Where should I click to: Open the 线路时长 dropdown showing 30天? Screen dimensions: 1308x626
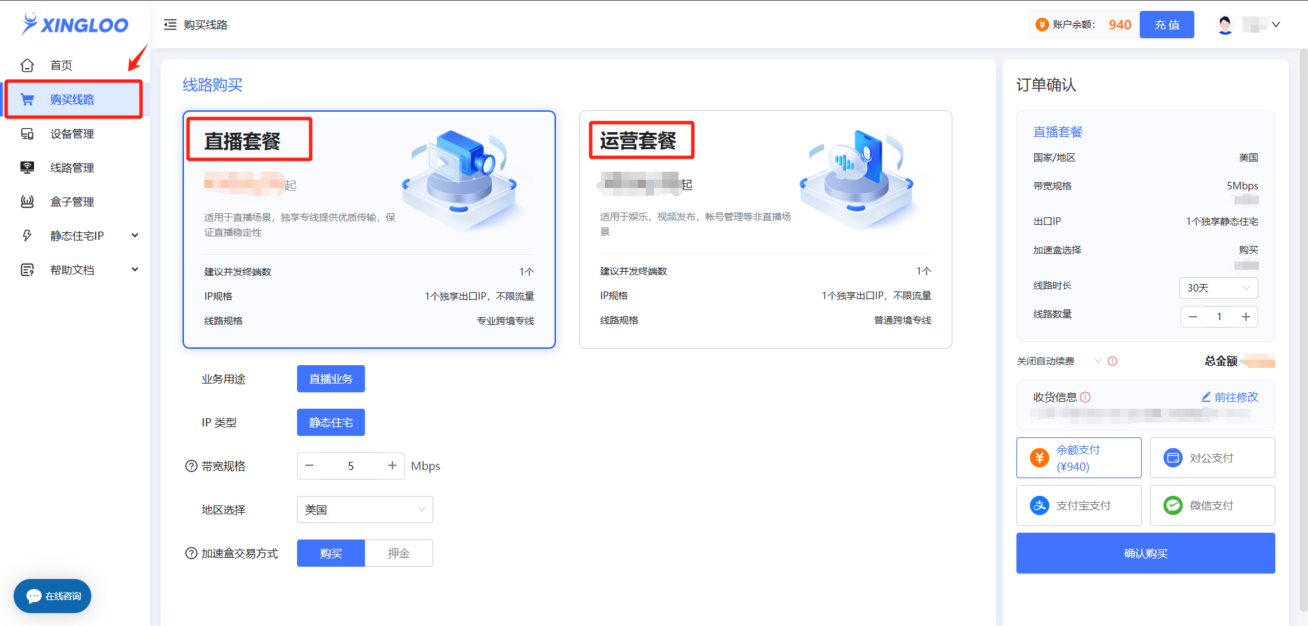click(x=1219, y=288)
